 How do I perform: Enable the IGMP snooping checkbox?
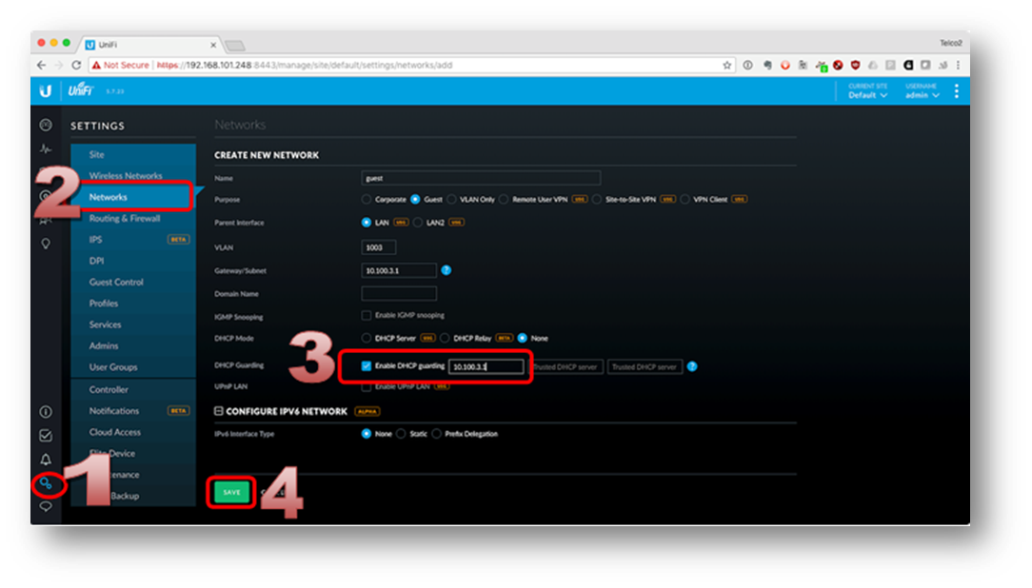(x=367, y=315)
